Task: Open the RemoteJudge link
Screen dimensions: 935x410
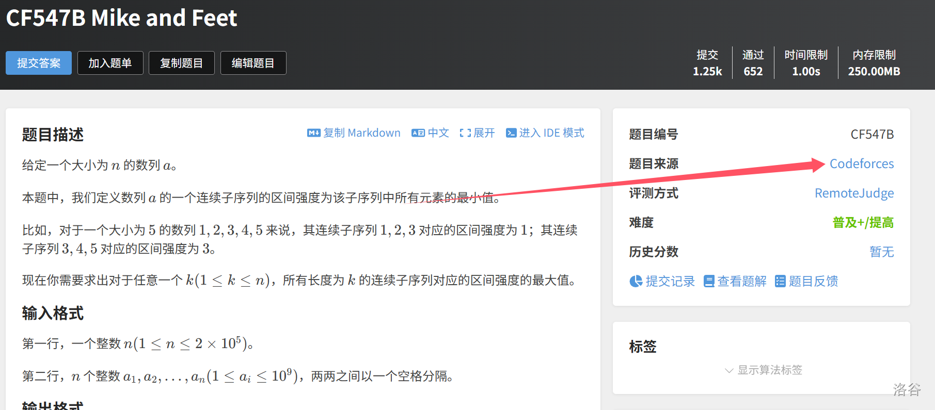Action: (854, 193)
